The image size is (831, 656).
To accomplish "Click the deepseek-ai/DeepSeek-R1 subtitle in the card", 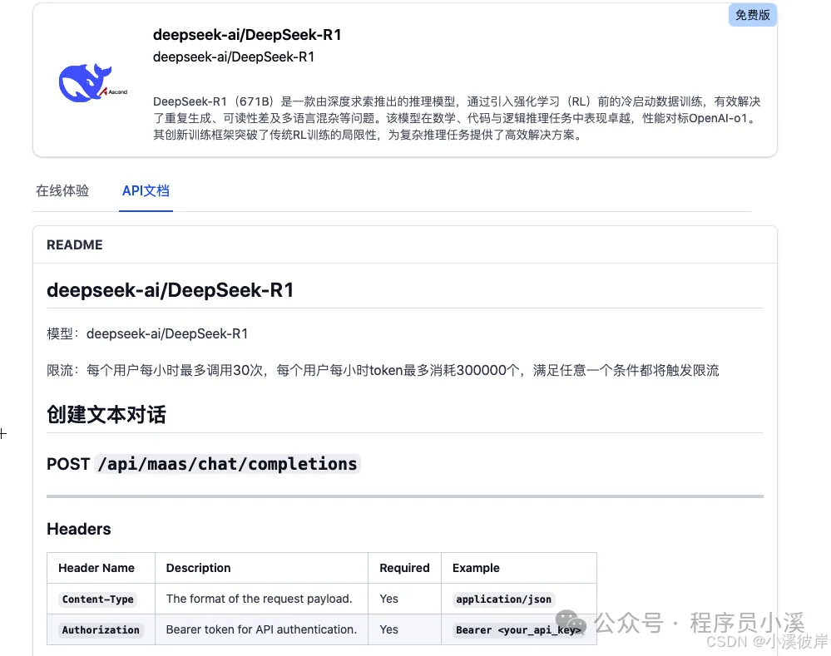I will (234, 57).
